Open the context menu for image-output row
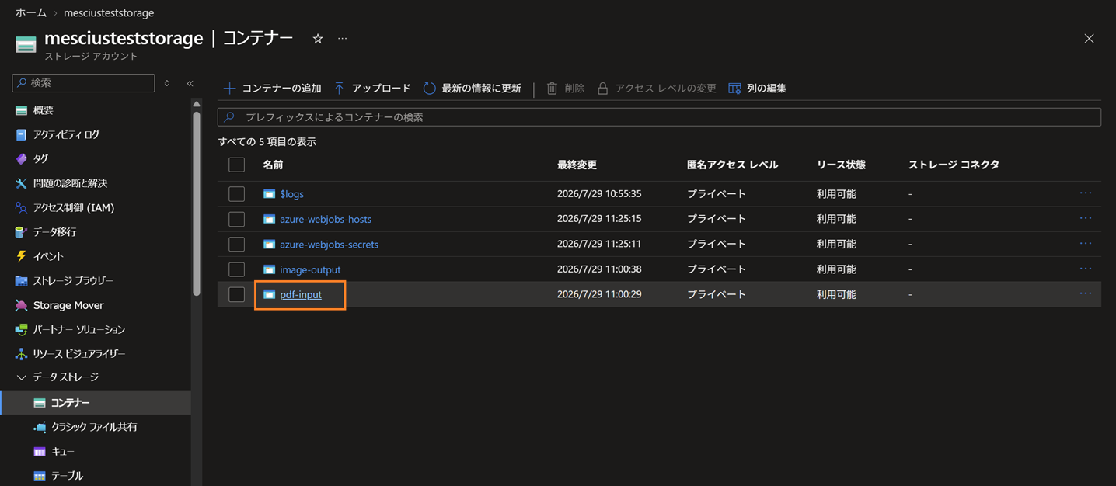The width and height of the screenshot is (1116, 486). click(1086, 269)
